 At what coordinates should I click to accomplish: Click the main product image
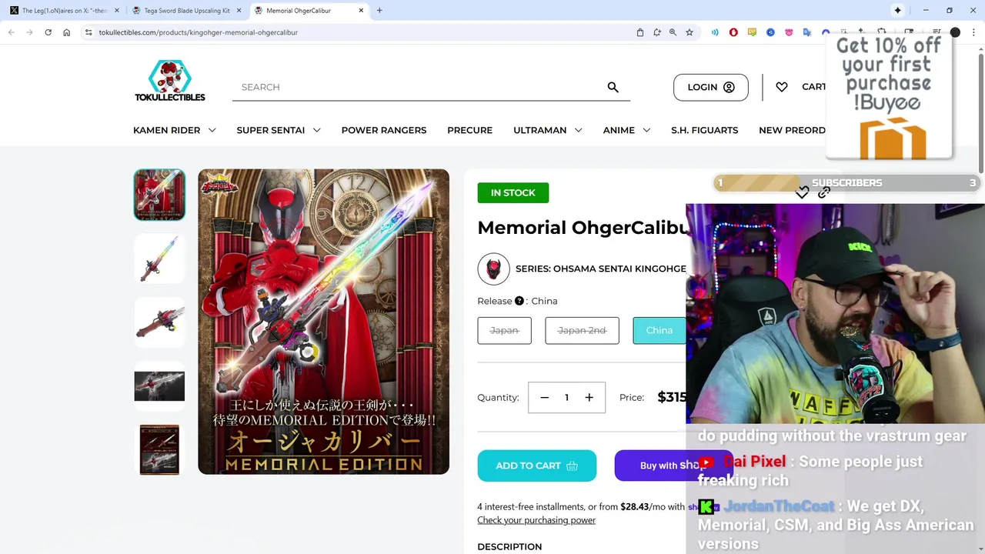coord(323,322)
